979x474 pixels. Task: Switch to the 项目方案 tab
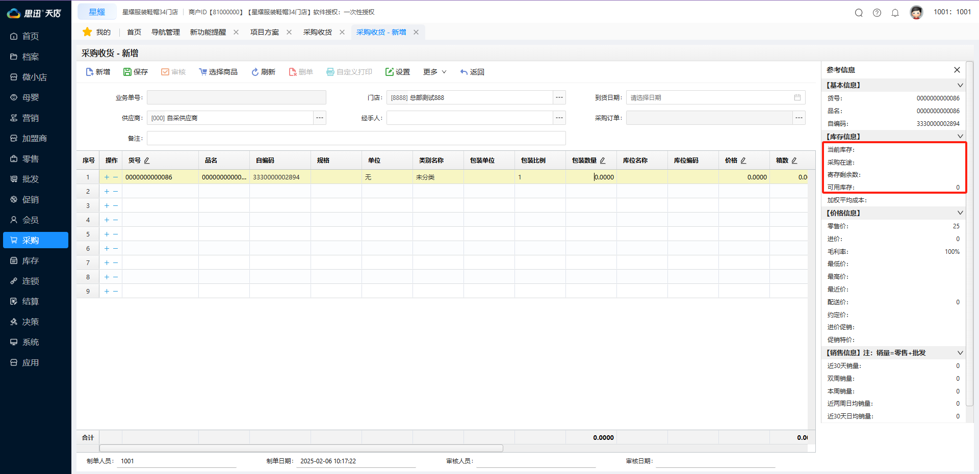click(x=265, y=32)
